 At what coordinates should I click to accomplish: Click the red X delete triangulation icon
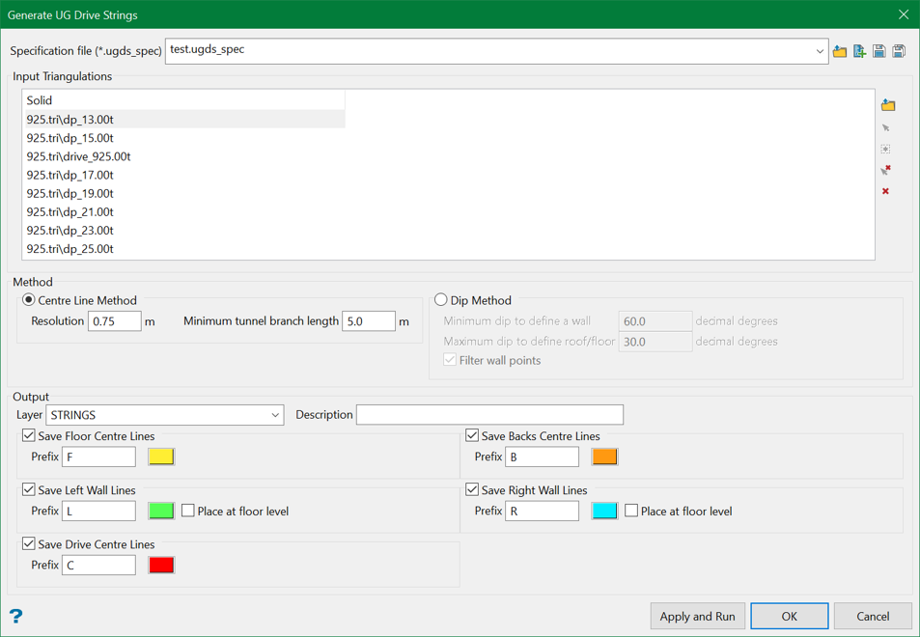(886, 191)
